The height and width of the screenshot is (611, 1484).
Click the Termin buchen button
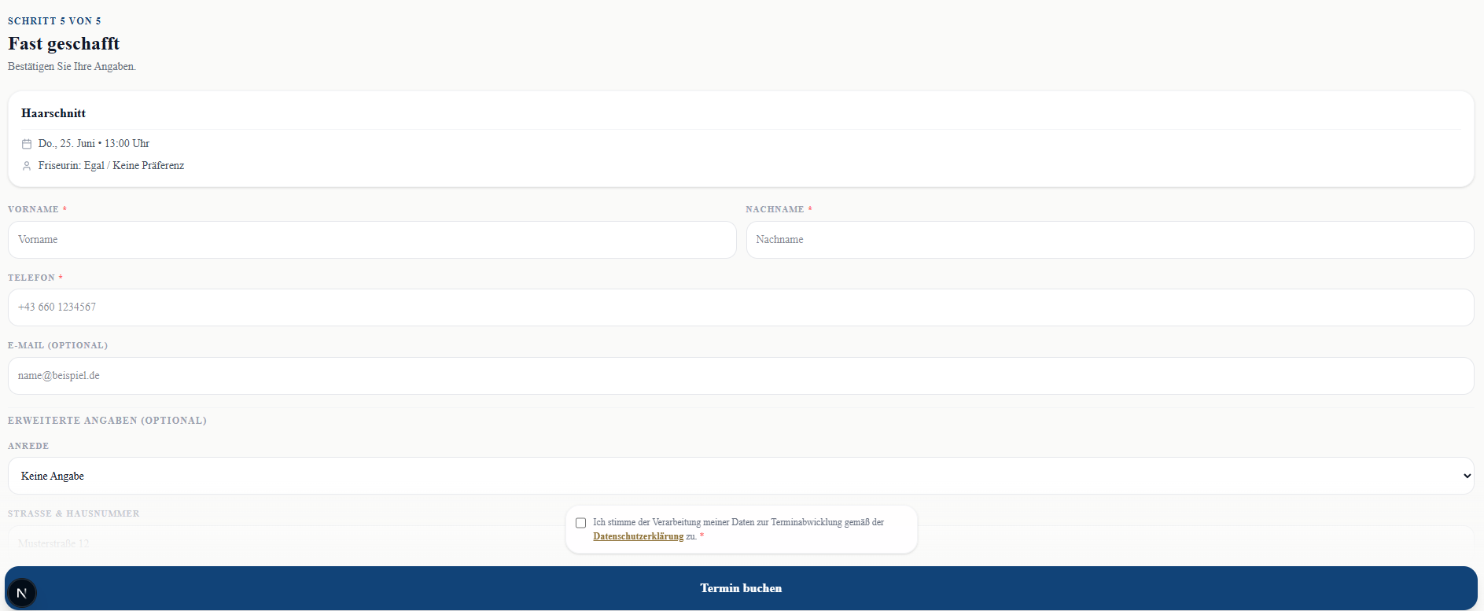pos(741,588)
